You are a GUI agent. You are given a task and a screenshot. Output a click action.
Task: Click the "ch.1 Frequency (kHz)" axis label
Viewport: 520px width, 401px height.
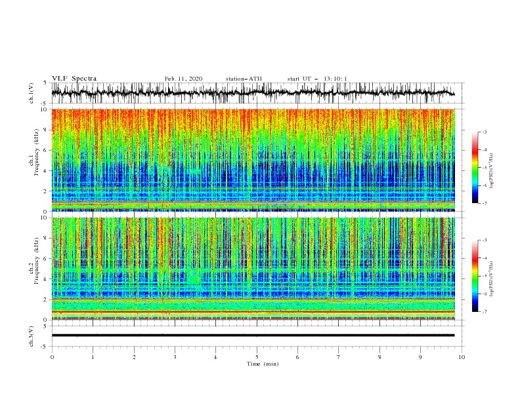point(34,152)
